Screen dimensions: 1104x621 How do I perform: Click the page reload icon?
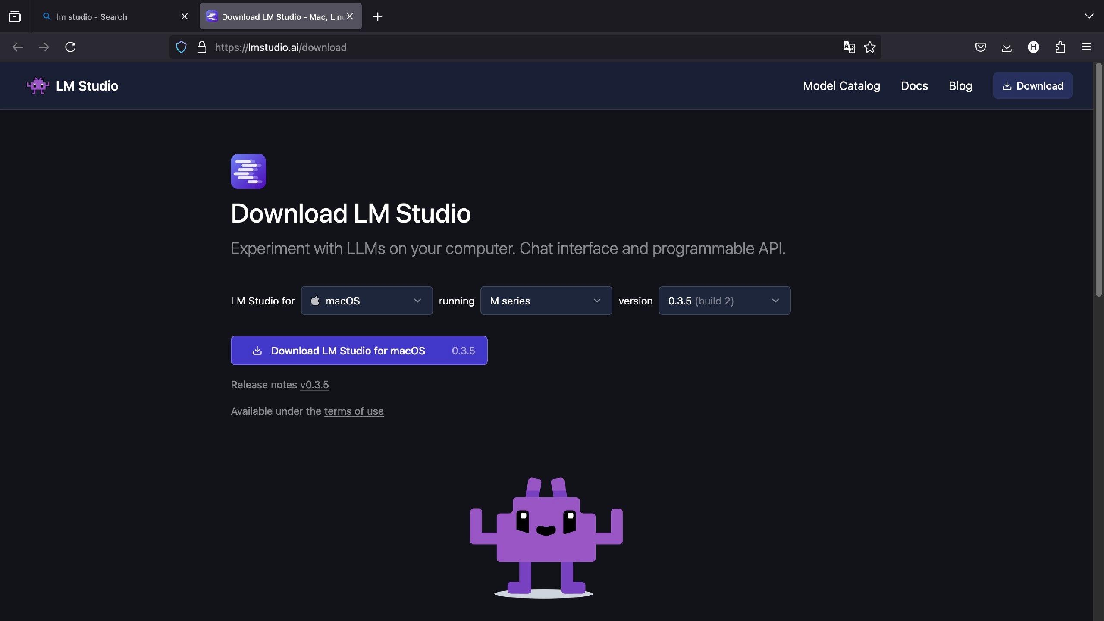(70, 47)
